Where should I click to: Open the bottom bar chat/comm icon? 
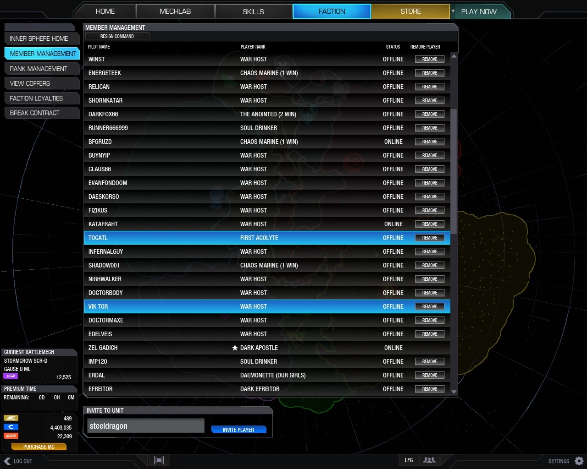[159, 460]
